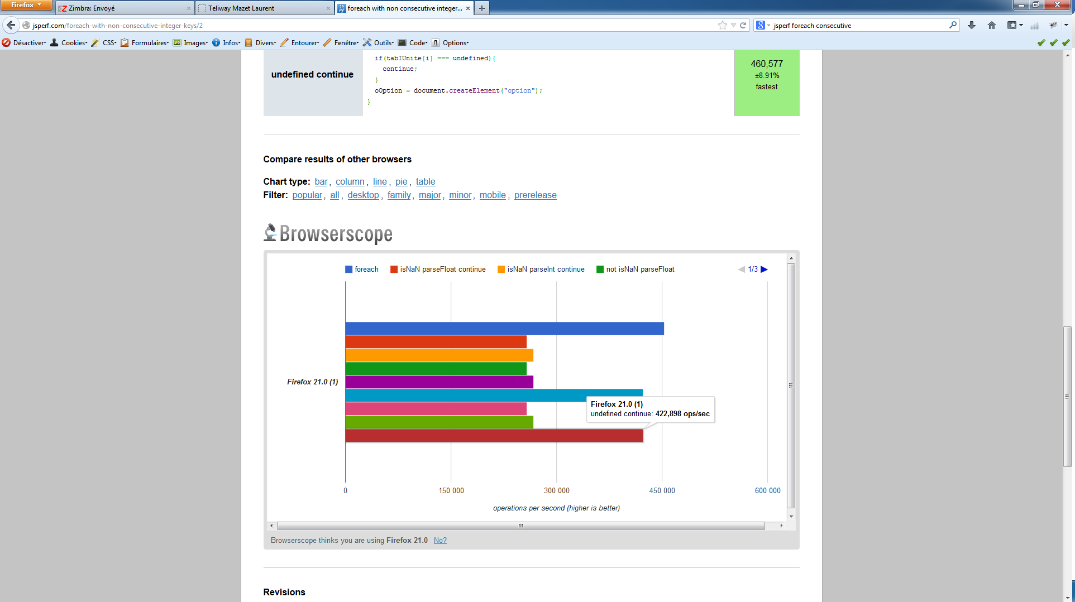The width and height of the screenshot is (1075, 602).
Task: Close the Zimbra: Envoyé tab
Action: click(x=188, y=8)
